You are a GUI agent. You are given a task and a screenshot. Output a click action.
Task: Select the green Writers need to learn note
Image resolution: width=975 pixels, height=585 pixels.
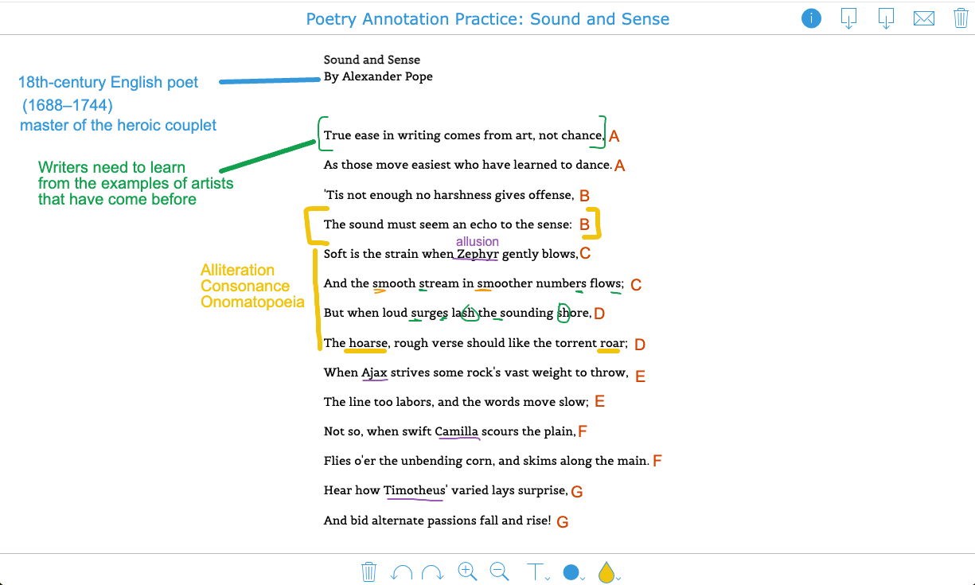(135, 183)
